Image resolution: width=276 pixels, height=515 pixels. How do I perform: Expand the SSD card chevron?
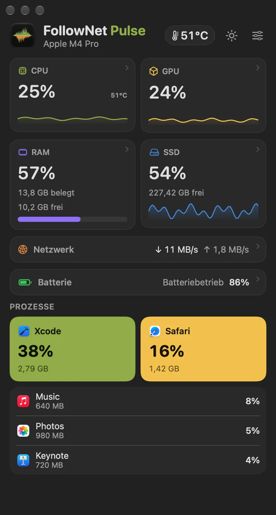258,149
